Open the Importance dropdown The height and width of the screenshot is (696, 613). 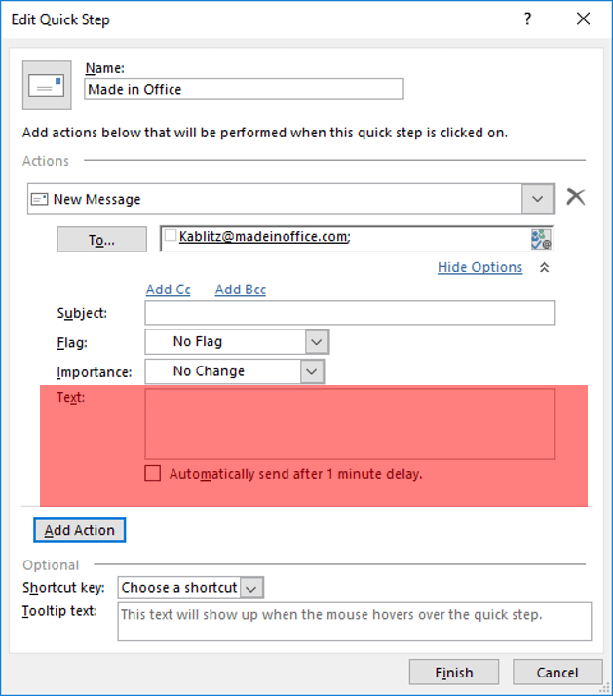click(x=311, y=371)
